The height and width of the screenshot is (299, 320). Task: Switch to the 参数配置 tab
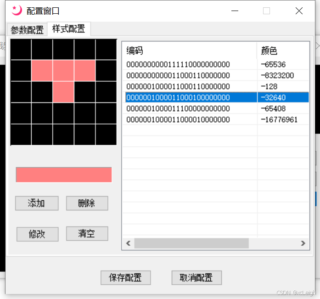pos(27,30)
